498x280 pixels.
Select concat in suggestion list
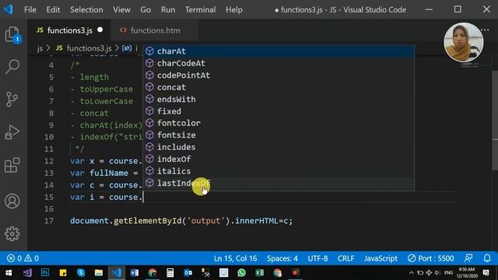(279, 87)
